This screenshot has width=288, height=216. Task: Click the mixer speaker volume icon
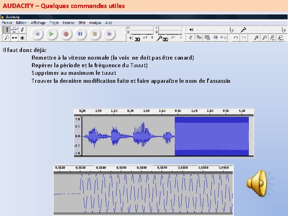(x=191, y=30)
